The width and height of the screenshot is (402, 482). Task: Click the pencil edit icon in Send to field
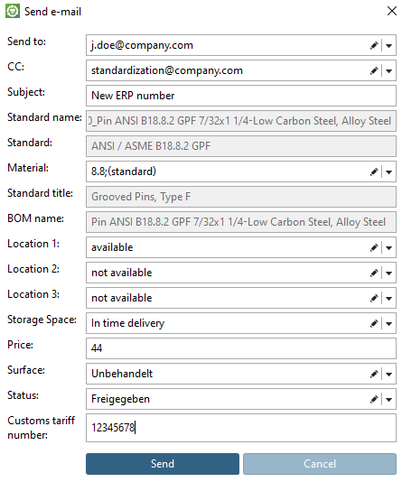pyautogui.click(x=374, y=45)
